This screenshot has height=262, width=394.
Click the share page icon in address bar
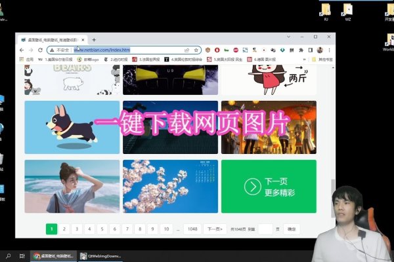point(186,50)
